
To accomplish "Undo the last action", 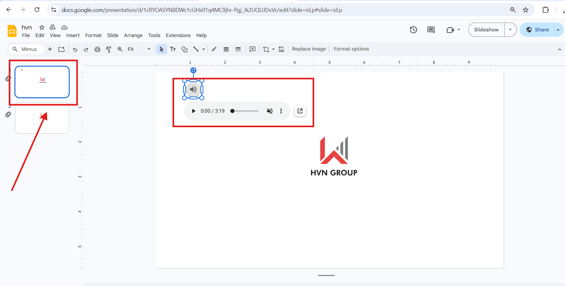I will [x=75, y=49].
